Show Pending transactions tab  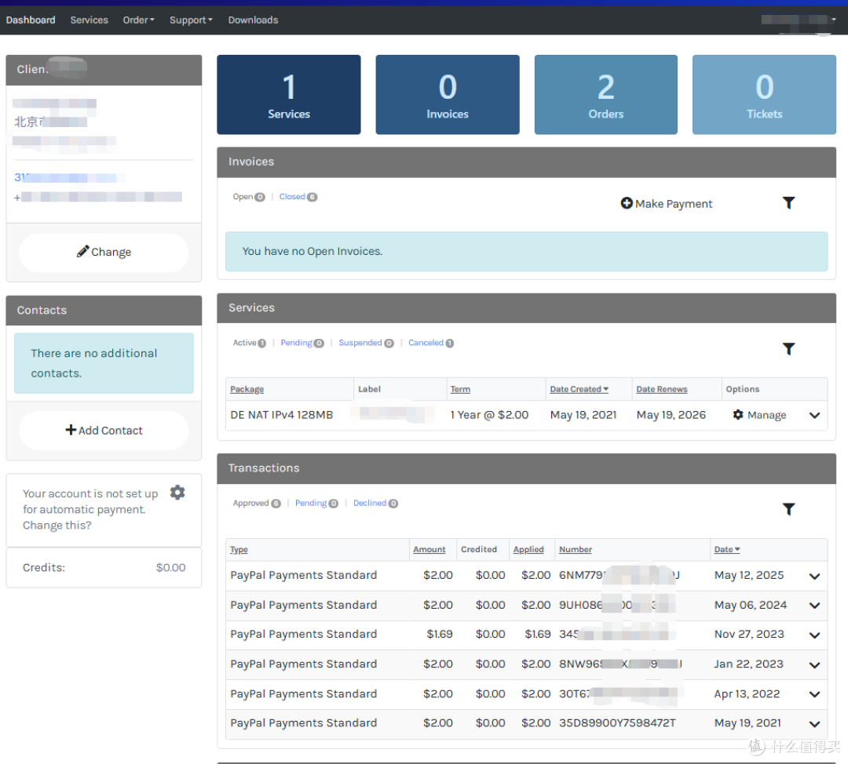[x=316, y=503]
